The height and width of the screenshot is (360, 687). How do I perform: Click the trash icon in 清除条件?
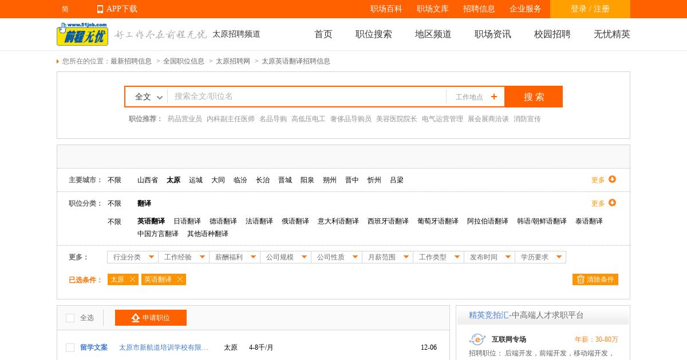pos(581,279)
